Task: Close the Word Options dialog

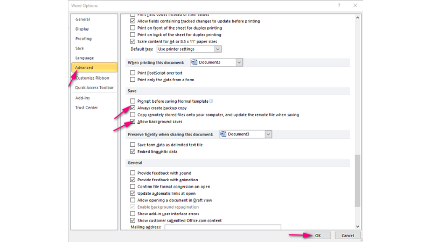Action: 355,5
